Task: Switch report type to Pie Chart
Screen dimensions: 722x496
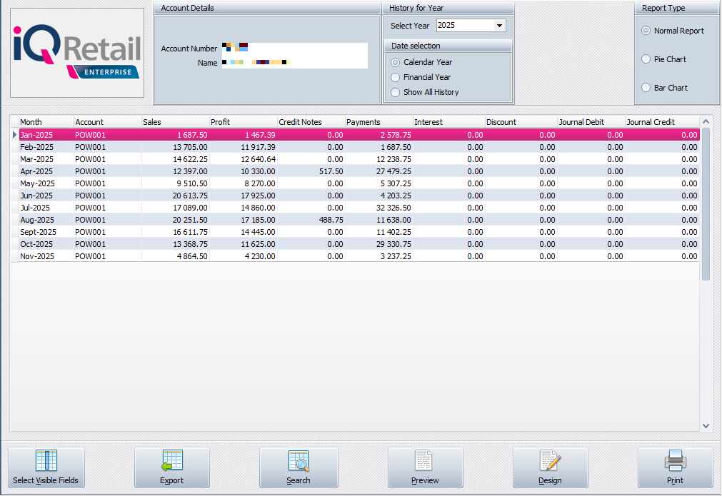Action: (646, 59)
